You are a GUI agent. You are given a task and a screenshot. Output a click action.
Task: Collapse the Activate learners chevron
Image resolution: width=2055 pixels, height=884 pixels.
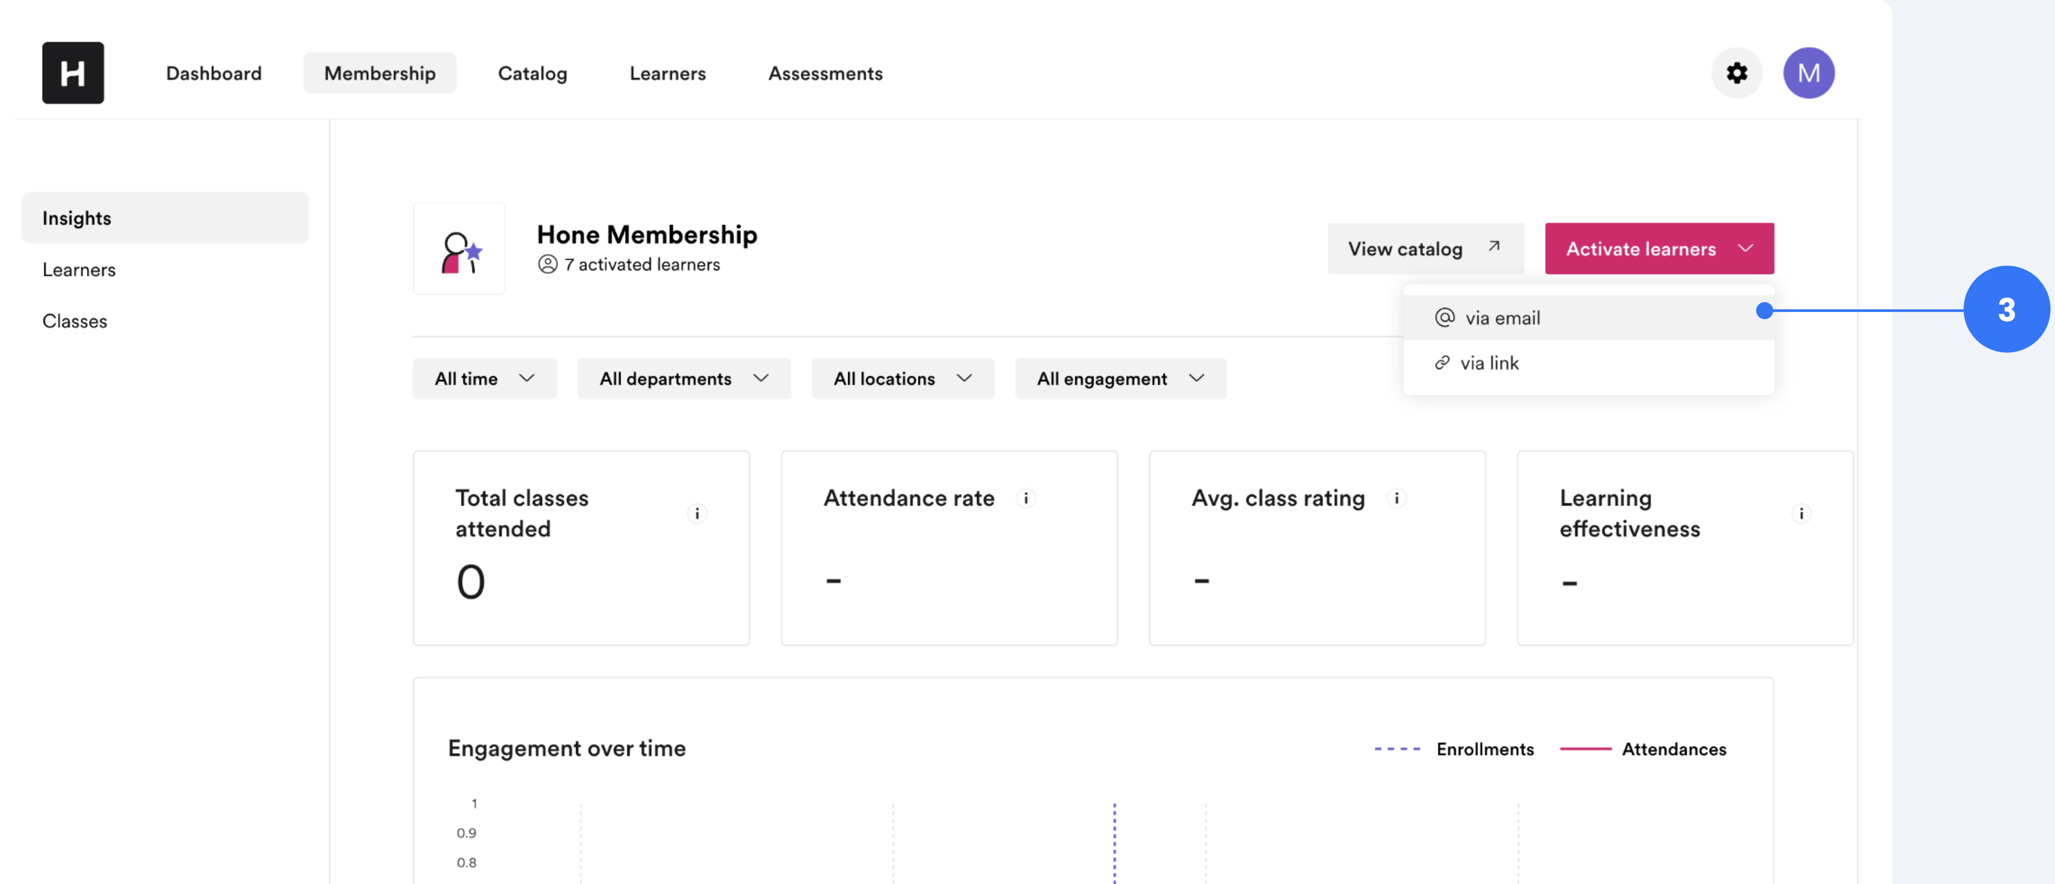[x=1745, y=249]
